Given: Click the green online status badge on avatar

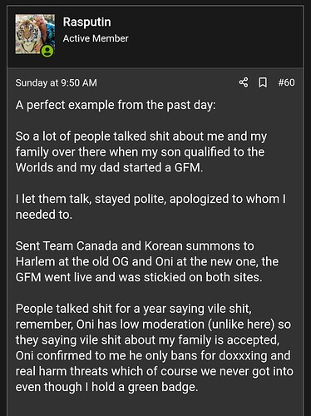Looking at the screenshot, I should click(x=47, y=51).
